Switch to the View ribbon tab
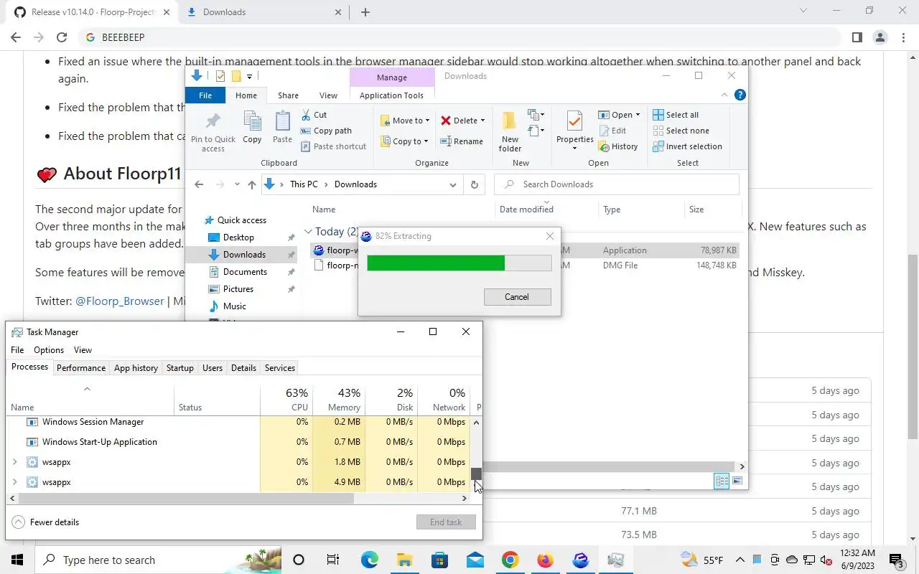The image size is (919, 574). pyautogui.click(x=328, y=95)
